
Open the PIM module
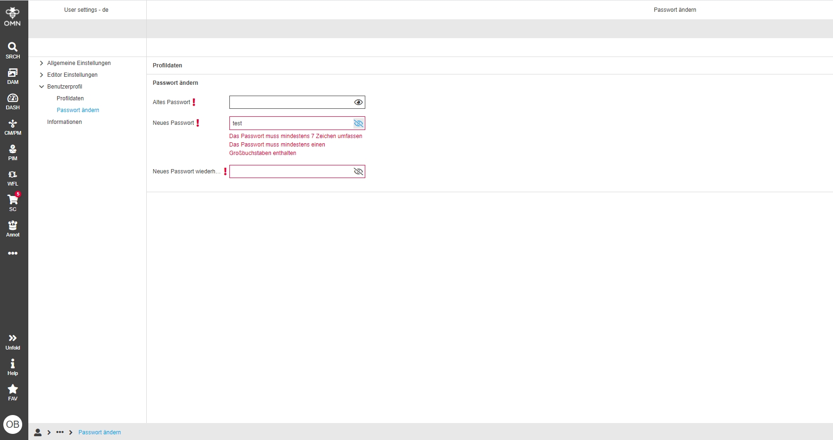[x=13, y=152]
